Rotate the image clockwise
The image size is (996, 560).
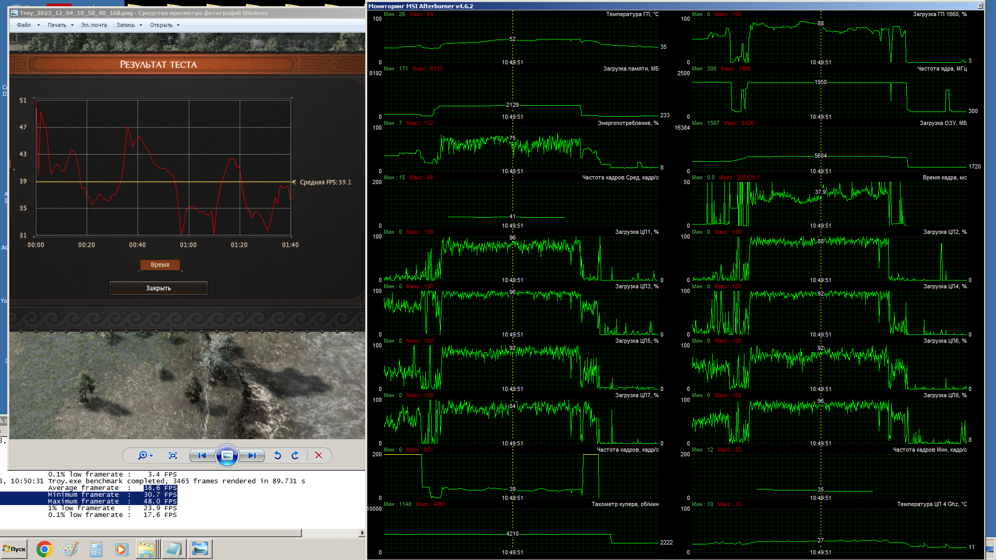coord(295,455)
